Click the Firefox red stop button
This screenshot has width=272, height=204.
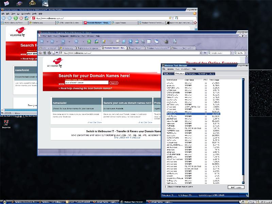pyautogui.click(x=21, y=18)
